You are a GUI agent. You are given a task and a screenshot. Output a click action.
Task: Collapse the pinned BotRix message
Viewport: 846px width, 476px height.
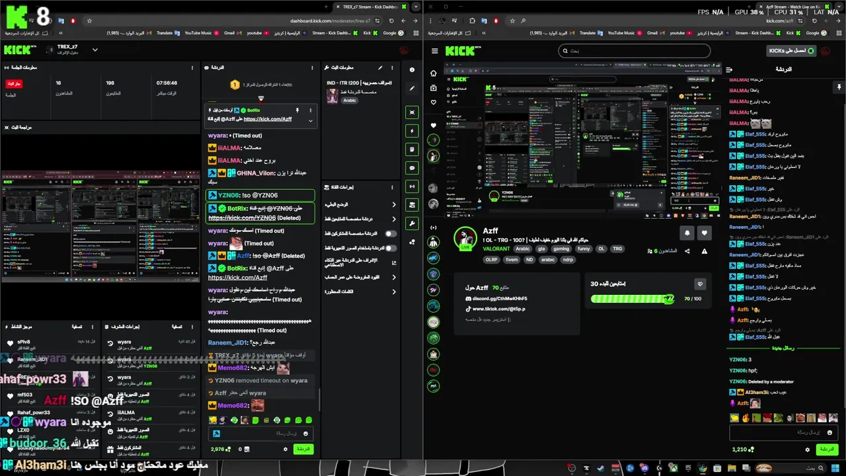(x=310, y=120)
